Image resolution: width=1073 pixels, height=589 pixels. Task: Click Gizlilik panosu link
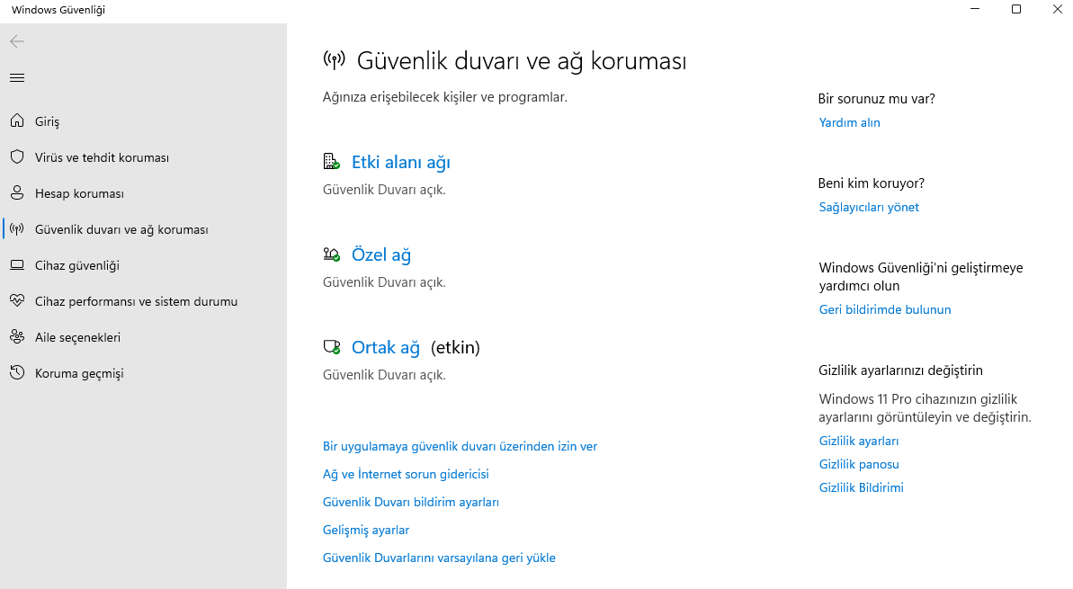[x=858, y=464]
